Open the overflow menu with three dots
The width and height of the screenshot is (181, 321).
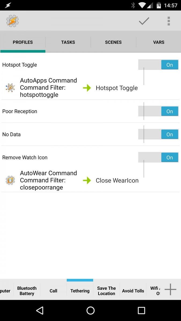pyautogui.click(x=169, y=21)
